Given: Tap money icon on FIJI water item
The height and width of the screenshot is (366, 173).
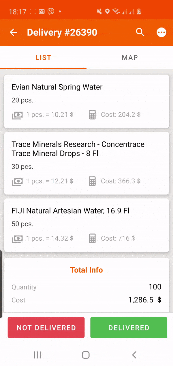Looking at the screenshot, I should click(x=17, y=239).
